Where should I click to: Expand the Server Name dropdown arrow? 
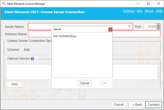[129, 27]
